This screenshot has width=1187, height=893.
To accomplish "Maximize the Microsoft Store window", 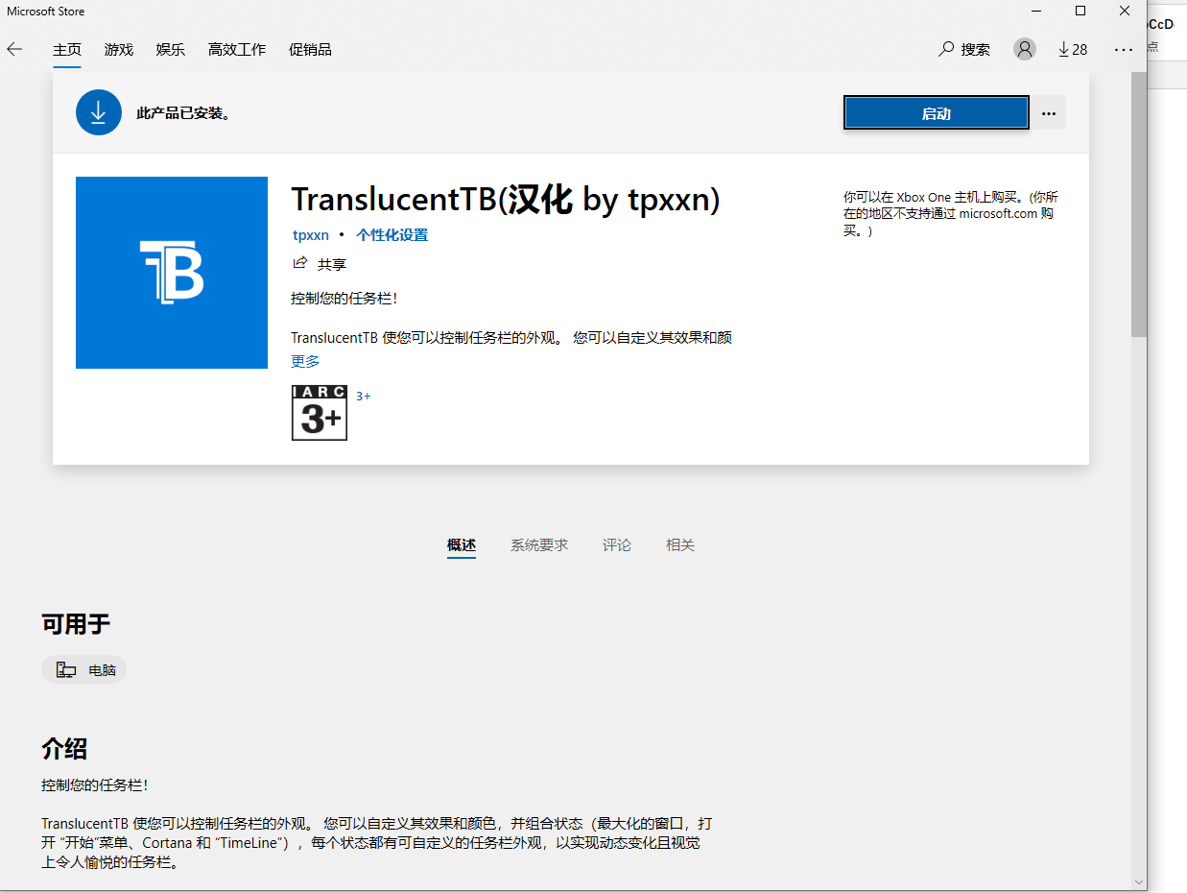I will tap(1080, 12).
